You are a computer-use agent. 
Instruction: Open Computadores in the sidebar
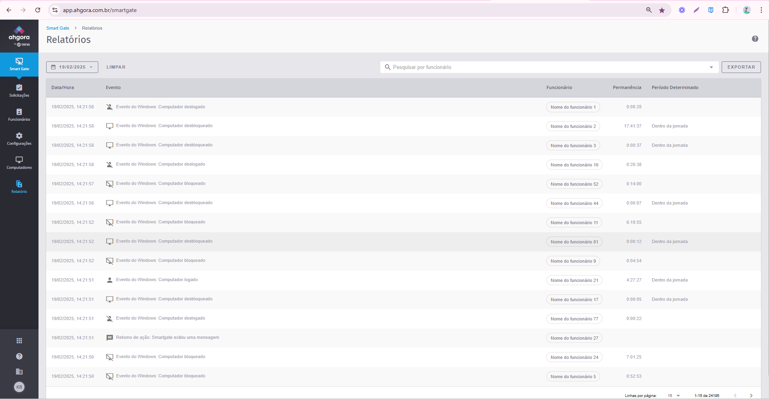pyautogui.click(x=19, y=163)
